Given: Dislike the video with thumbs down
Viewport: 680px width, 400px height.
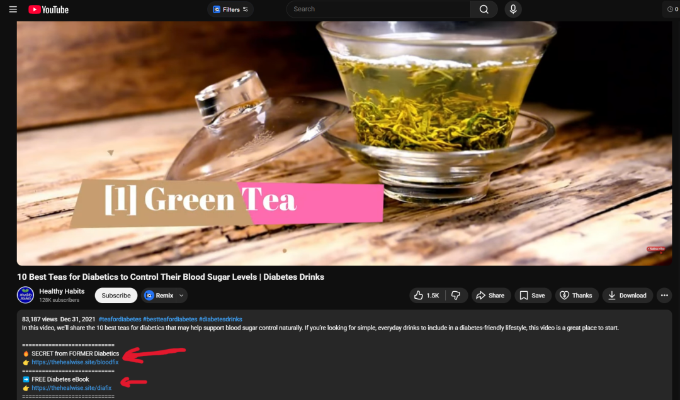Looking at the screenshot, I should coord(456,296).
